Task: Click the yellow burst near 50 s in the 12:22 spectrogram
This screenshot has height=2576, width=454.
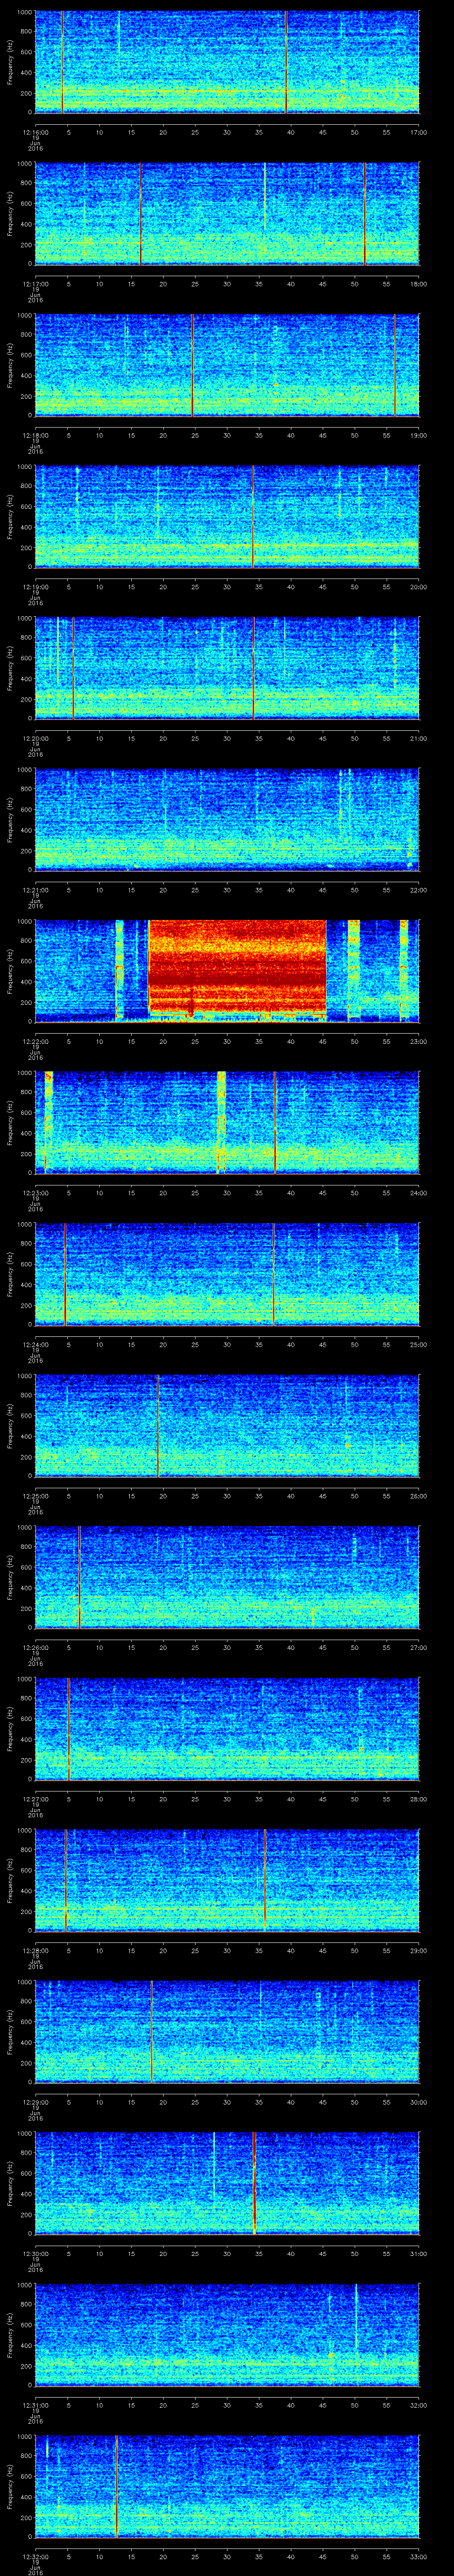Action: coord(353,970)
